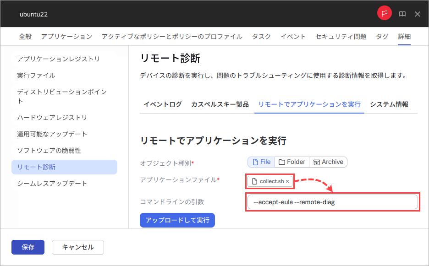Open the アプリケーション tab
Screen dimensions: 429x266
pyautogui.click(x=67, y=36)
